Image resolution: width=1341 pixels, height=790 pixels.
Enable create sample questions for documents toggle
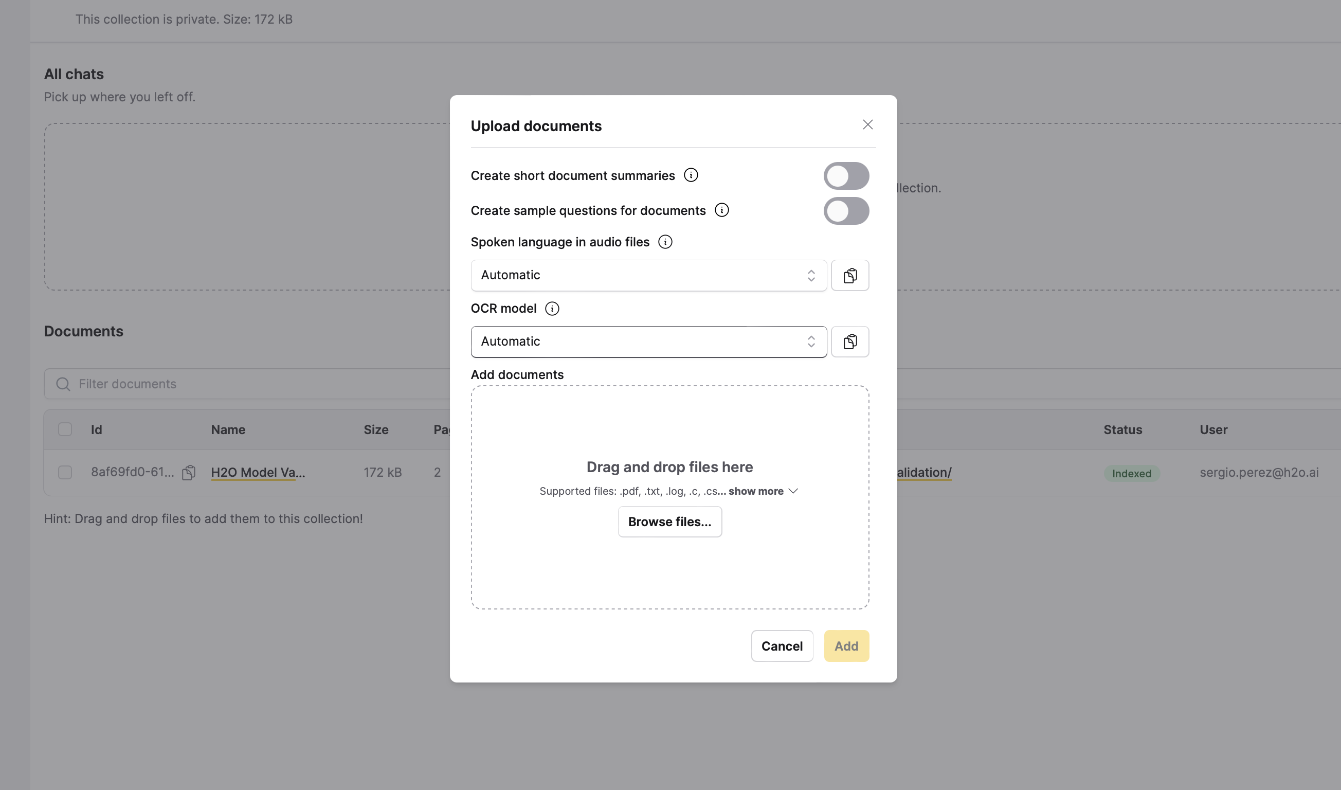coord(847,211)
